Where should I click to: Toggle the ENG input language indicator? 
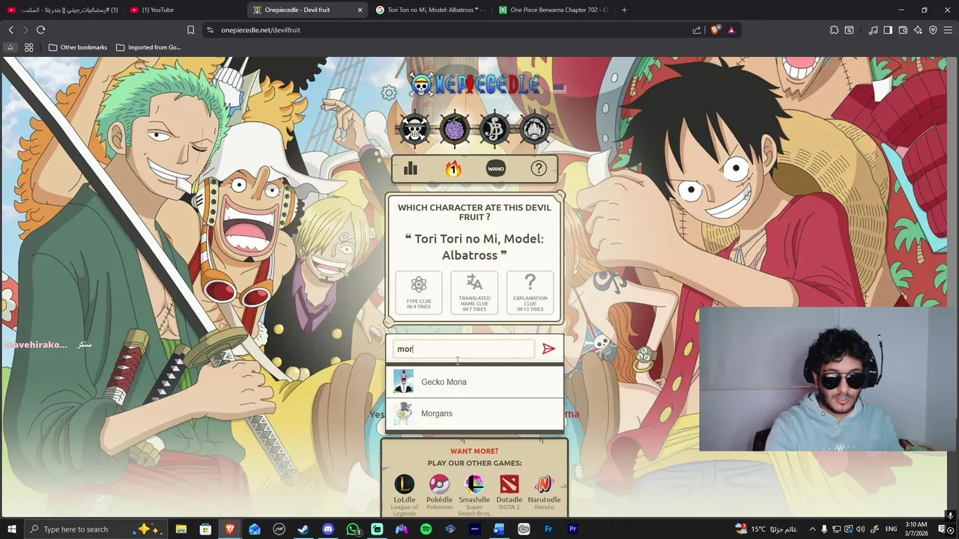[891, 529]
